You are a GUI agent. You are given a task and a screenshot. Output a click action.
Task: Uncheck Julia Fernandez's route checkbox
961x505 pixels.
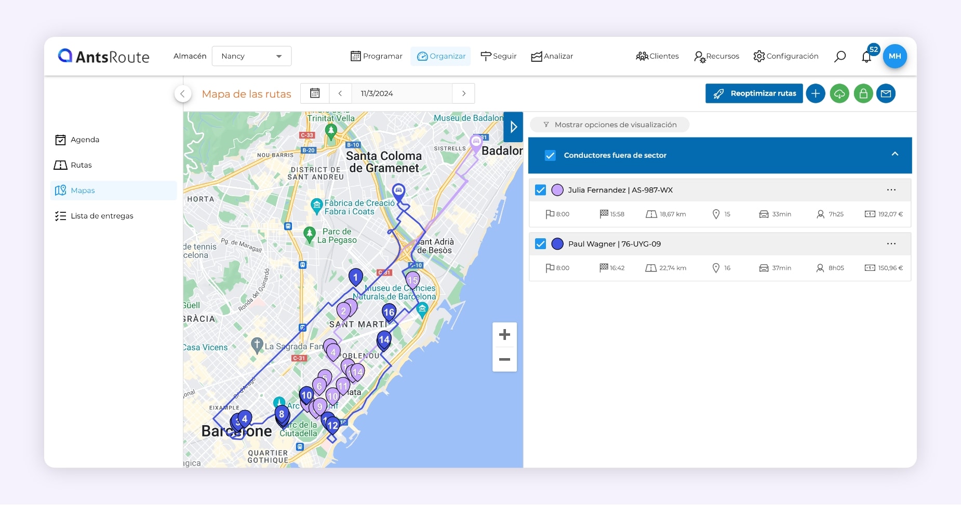pos(540,189)
